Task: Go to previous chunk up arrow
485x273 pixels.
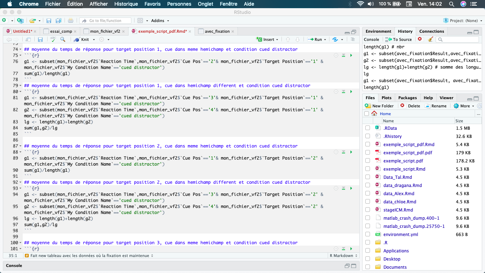Action: coord(288,39)
